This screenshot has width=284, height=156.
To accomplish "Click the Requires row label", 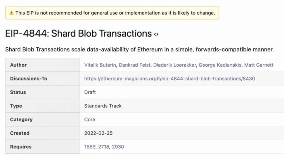I will (x=21, y=147).
